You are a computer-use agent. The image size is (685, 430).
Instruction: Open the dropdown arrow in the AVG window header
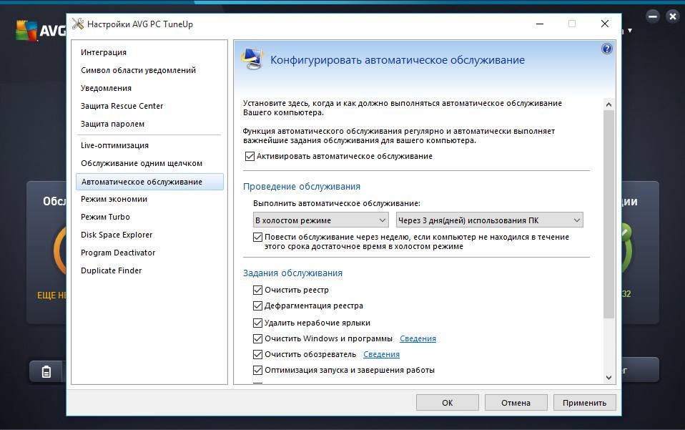[630, 31]
